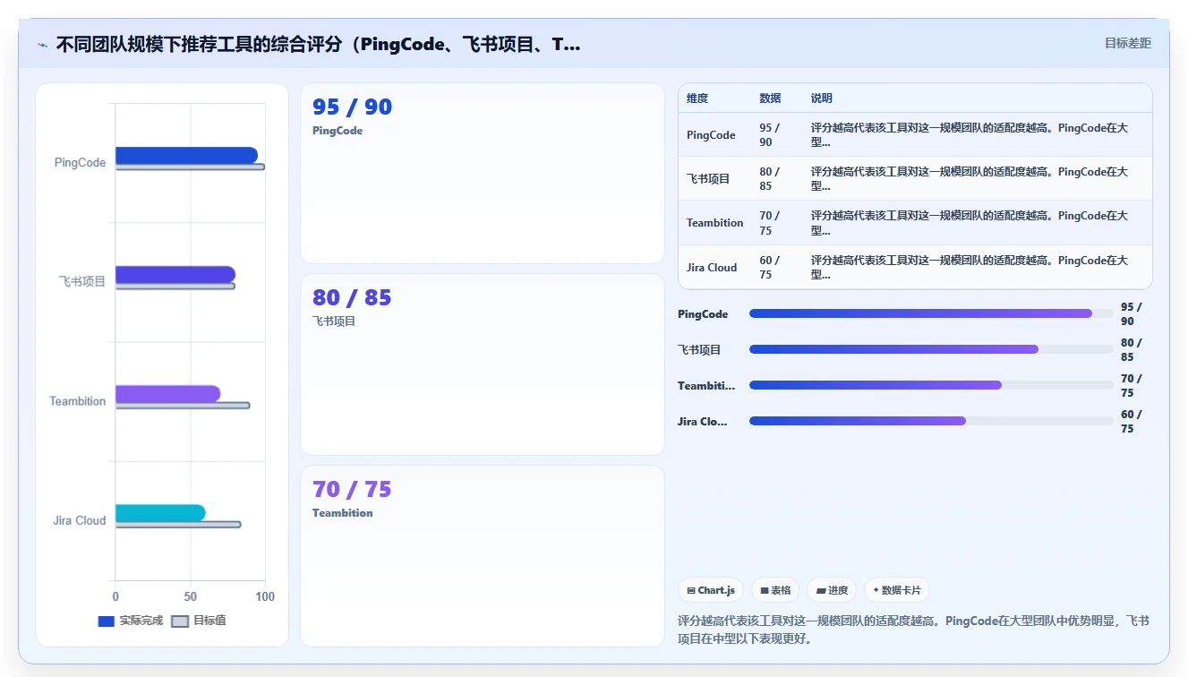Select the Jira Cloud cell in the table
Screen dimensions: 1188x677
712,268
